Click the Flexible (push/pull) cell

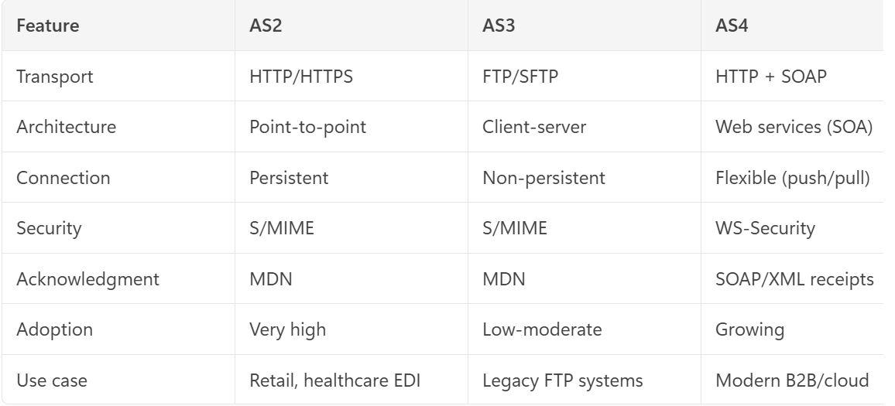click(792, 178)
